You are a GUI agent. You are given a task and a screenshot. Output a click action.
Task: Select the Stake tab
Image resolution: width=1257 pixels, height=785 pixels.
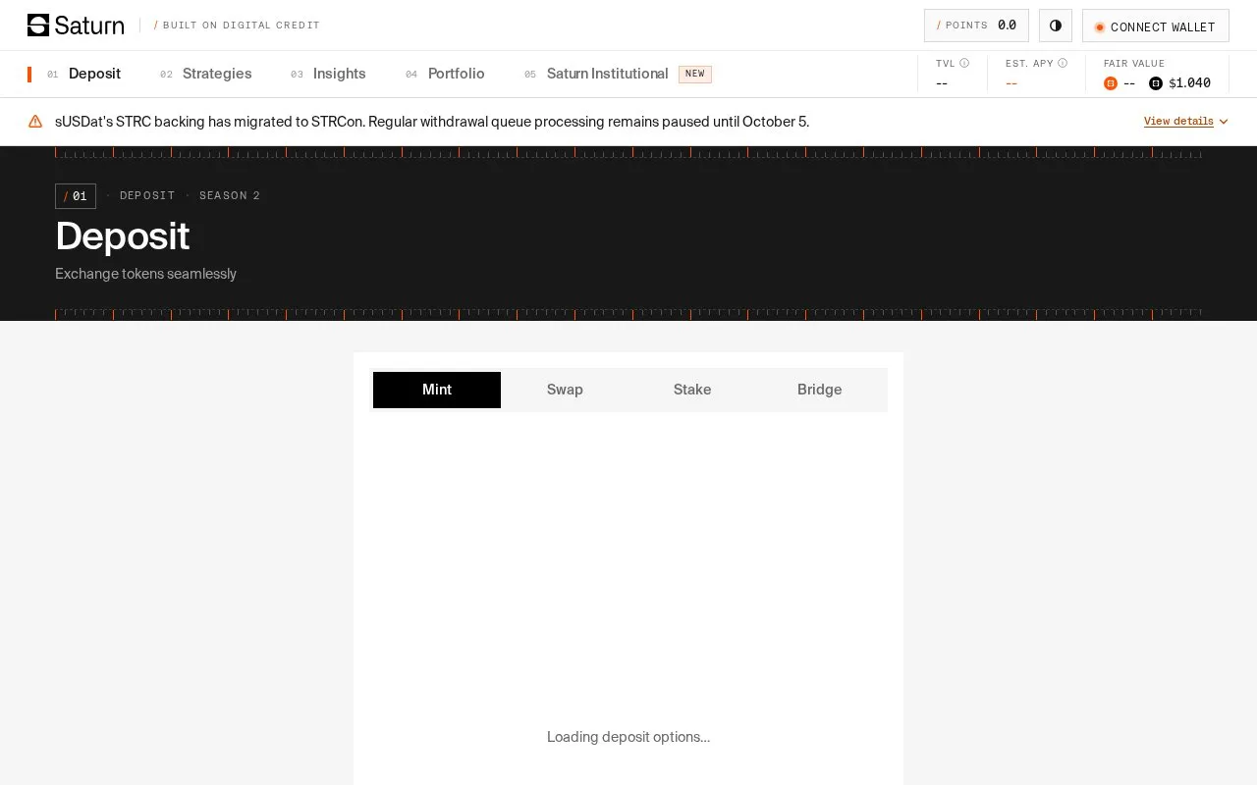click(x=692, y=390)
